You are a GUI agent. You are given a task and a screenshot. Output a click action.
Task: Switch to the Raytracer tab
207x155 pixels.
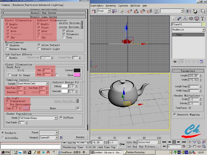click(31, 5)
